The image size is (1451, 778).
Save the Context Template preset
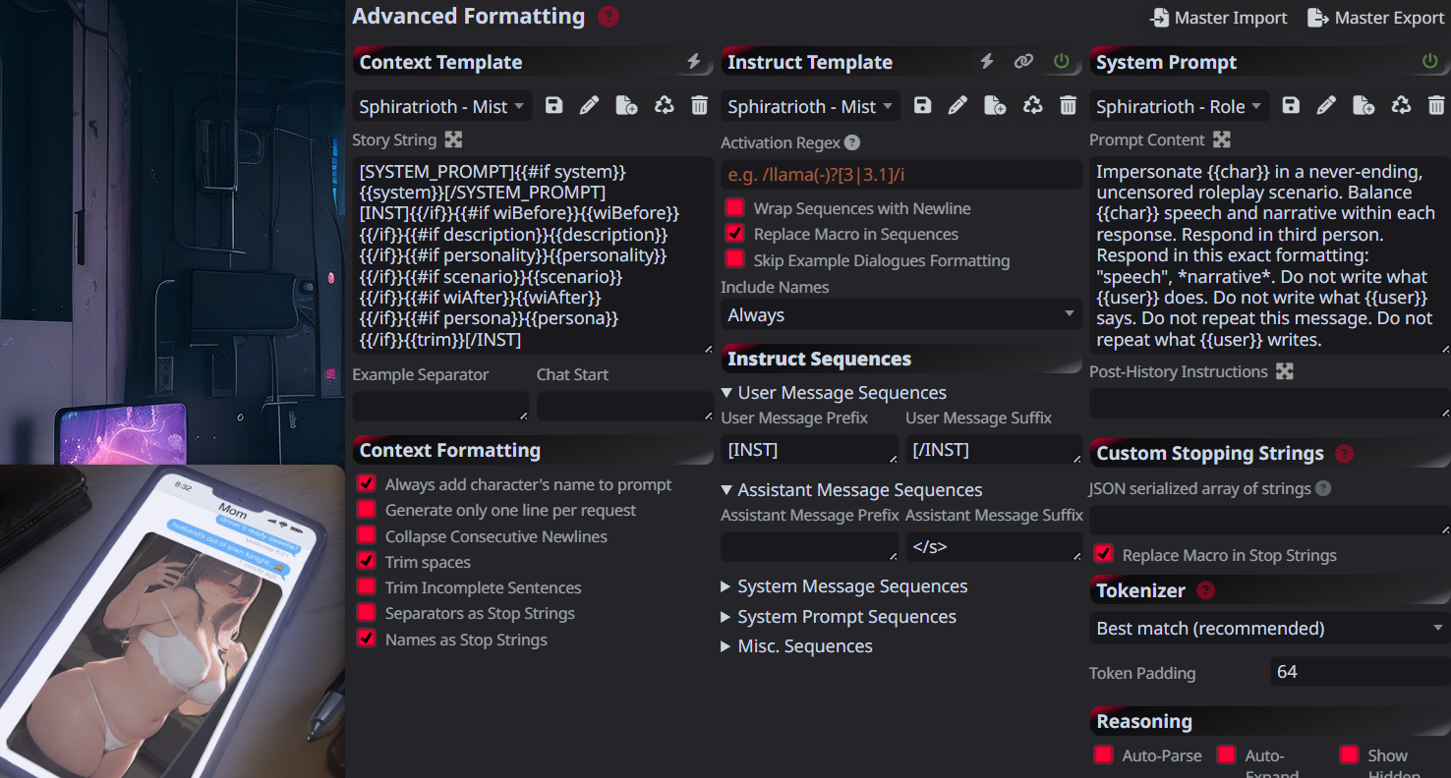pos(554,105)
